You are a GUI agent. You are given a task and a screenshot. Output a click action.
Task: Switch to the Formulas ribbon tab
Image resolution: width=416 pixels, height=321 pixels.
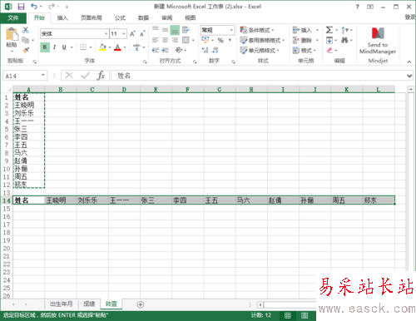pyautogui.click(x=120, y=18)
